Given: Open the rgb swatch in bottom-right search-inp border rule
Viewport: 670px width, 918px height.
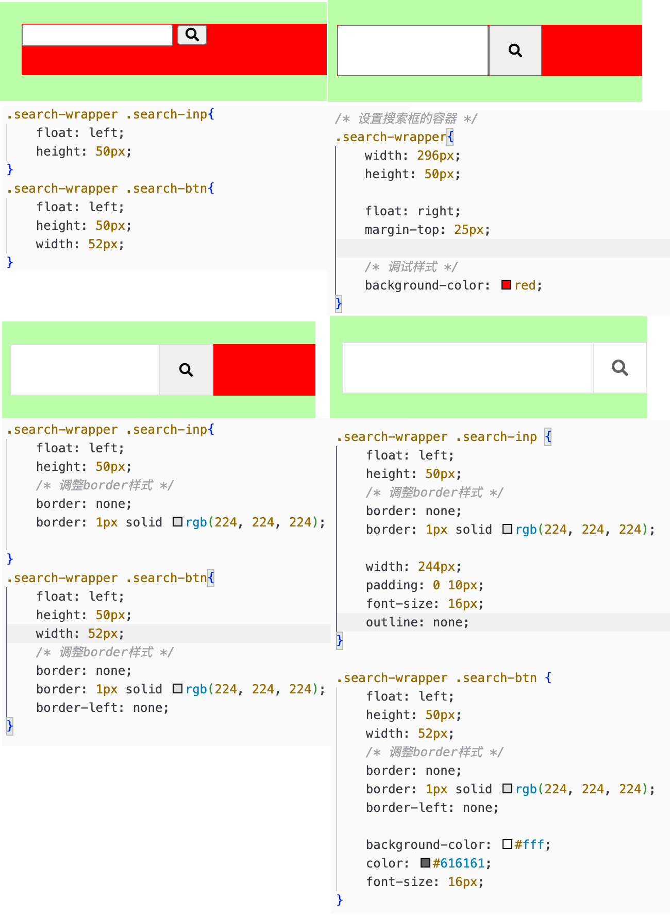Looking at the screenshot, I should click(507, 529).
